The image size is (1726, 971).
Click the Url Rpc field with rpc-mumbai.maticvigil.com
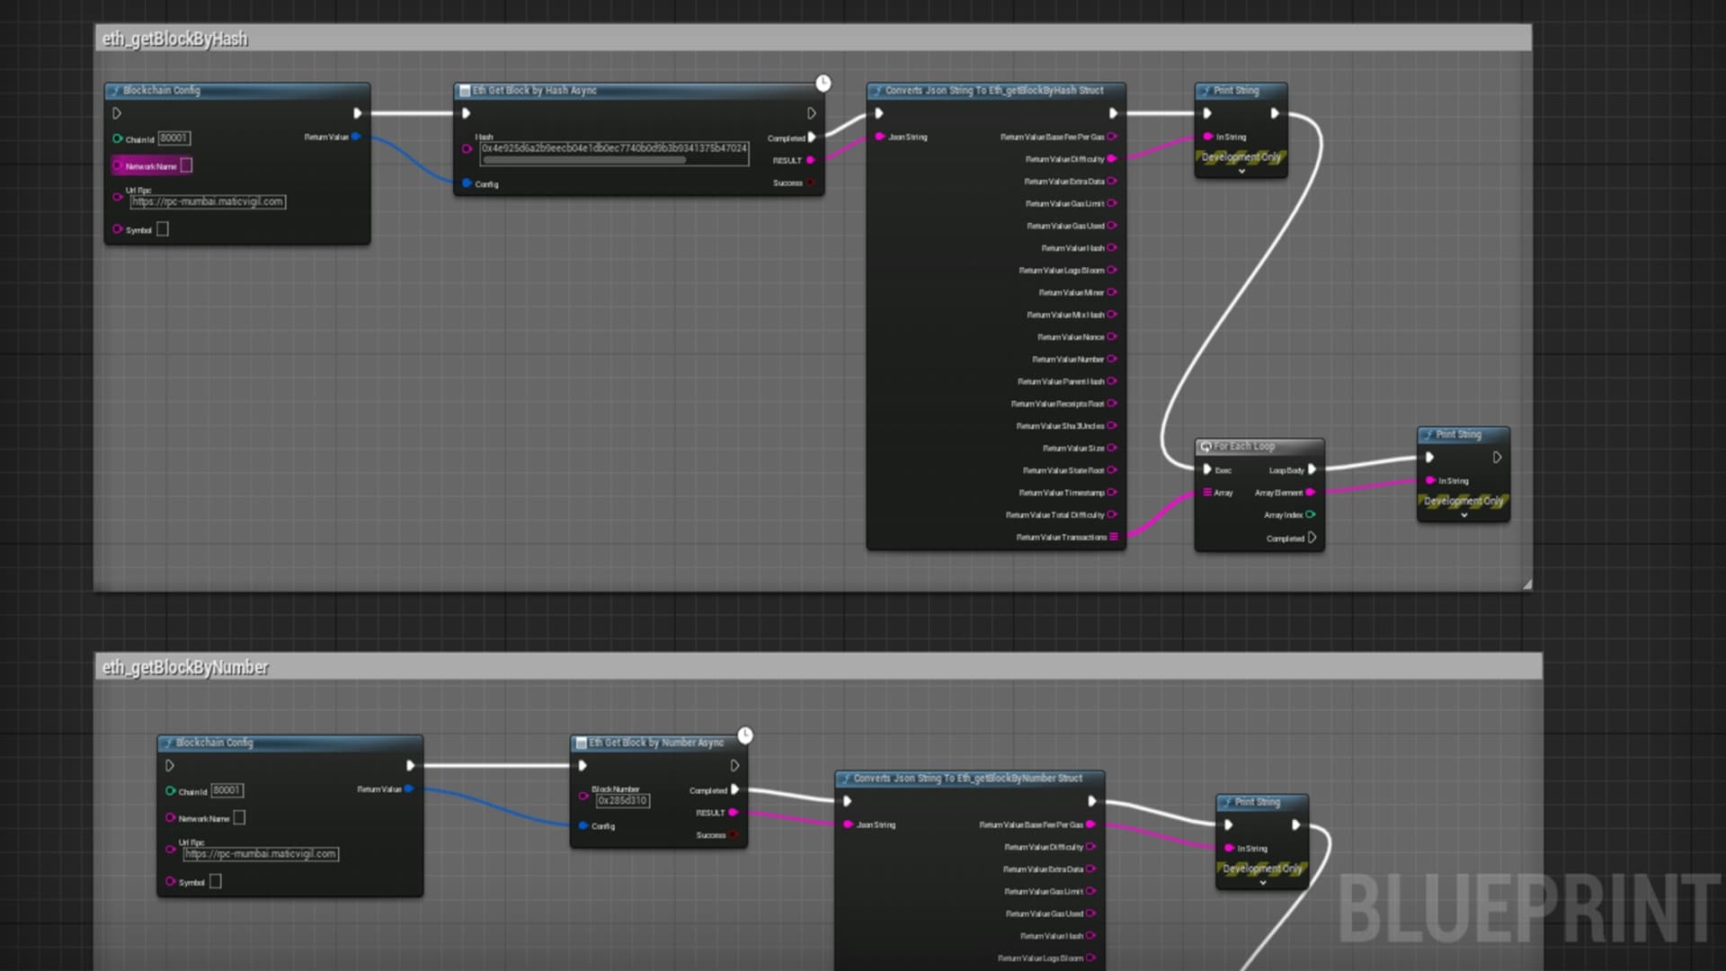(x=209, y=201)
